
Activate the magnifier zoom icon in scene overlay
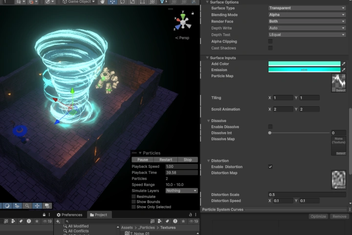coord(27,206)
